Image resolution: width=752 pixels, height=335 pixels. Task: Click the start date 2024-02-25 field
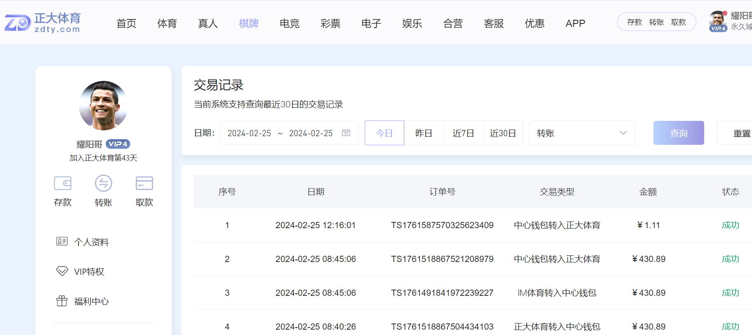(249, 133)
